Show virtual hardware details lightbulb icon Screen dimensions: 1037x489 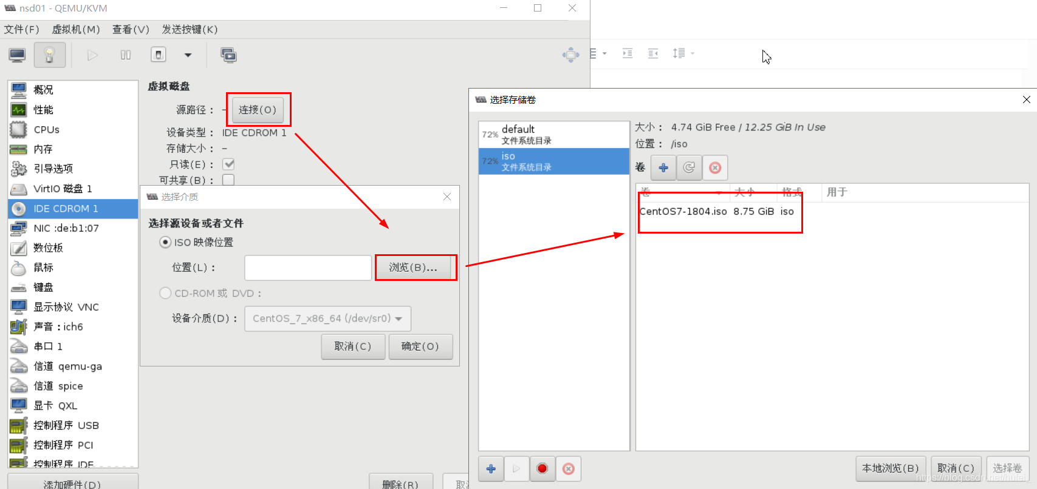pyautogui.click(x=50, y=55)
